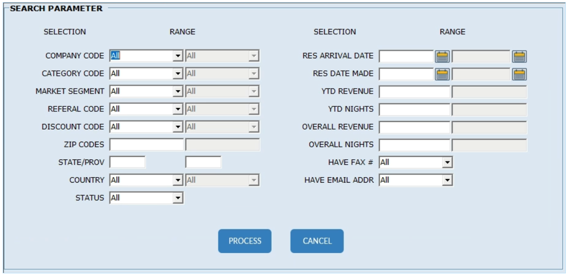Image resolution: width=569 pixels, height=276 pixels.
Task: Open calendar for RES ARRIVAL DATE selection
Action: tap(442, 56)
